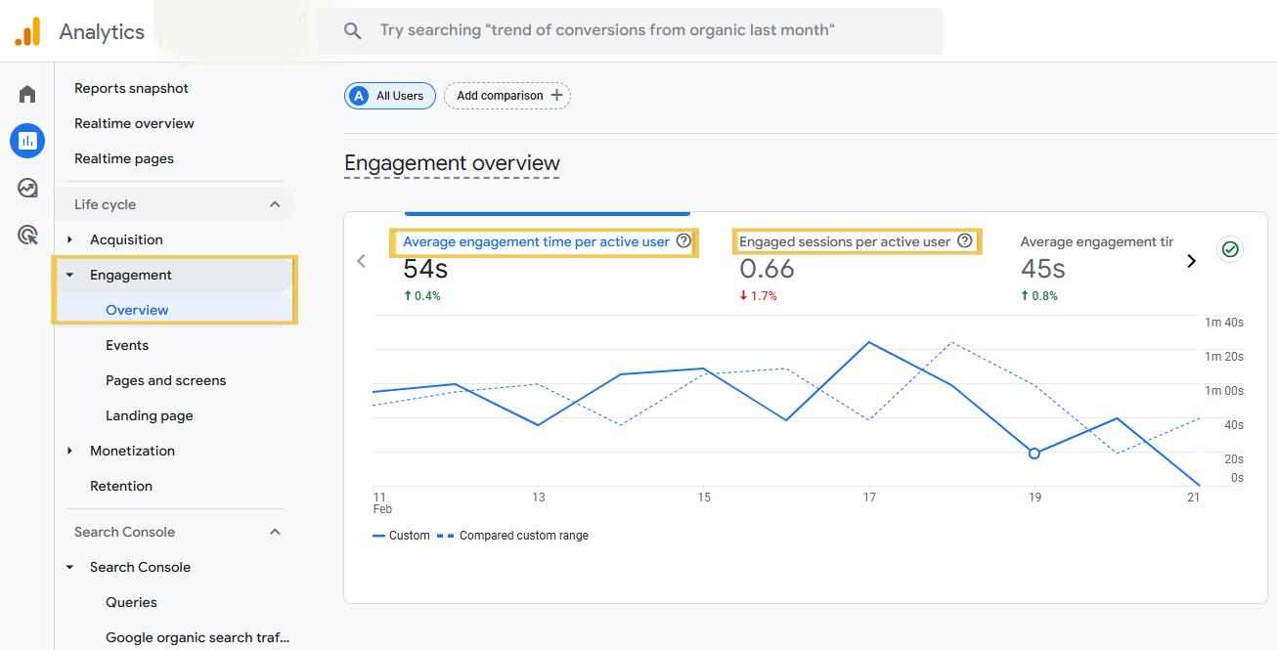1277x650 pixels.
Task: Click the Engagement overview heading
Action: (453, 163)
